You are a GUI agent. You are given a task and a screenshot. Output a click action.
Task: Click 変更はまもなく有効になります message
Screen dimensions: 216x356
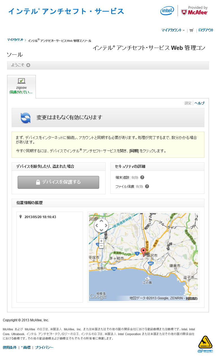coord(69,118)
